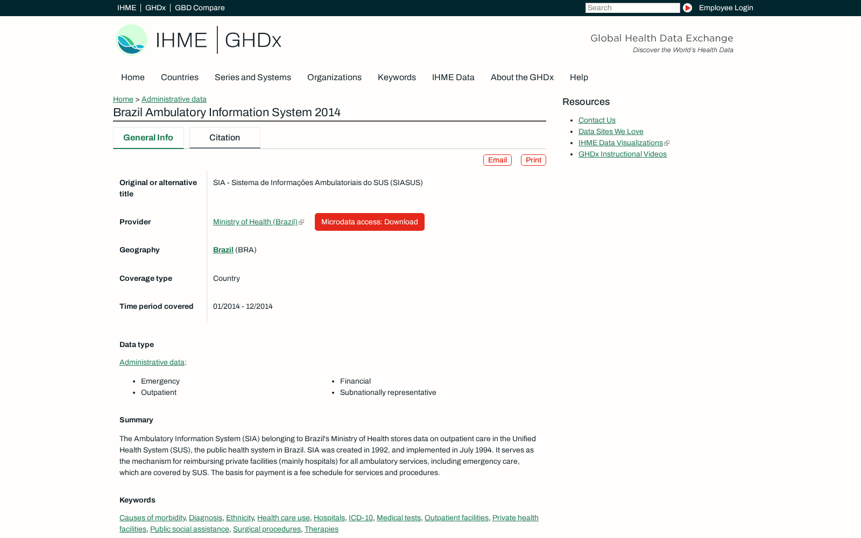861x538 pixels.
Task: Switch to the Citation tab
Action: pos(224,138)
